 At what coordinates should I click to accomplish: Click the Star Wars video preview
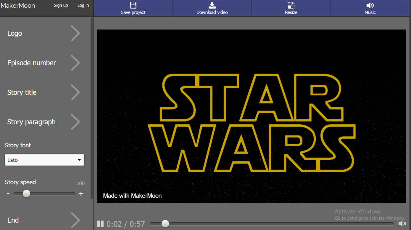click(252, 116)
